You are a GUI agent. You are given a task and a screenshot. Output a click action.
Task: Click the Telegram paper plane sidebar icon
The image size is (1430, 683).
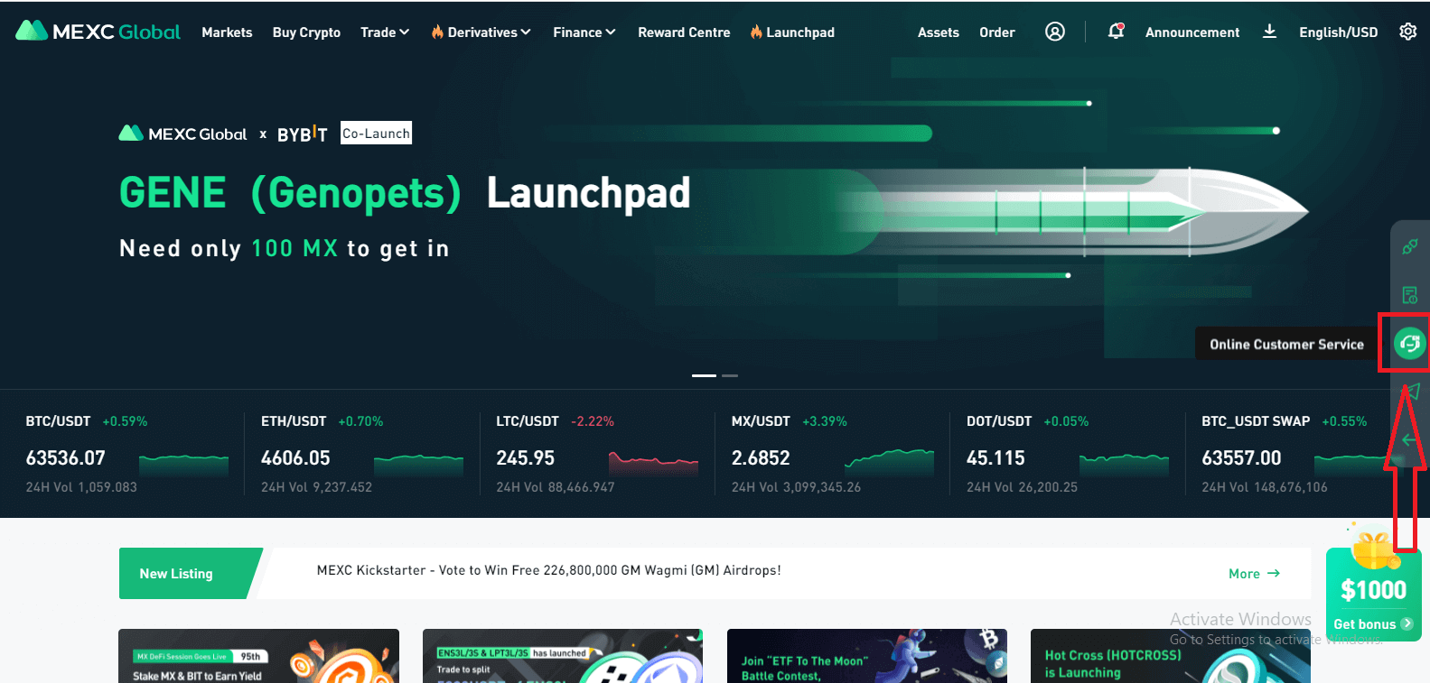tap(1410, 392)
